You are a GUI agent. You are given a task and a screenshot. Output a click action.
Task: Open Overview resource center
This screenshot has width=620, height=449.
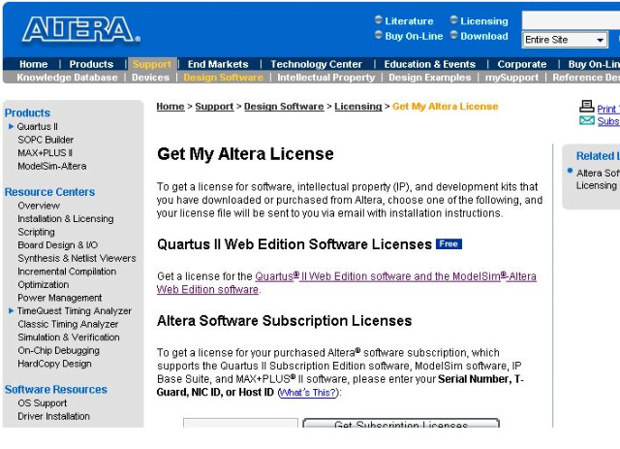tap(39, 206)
